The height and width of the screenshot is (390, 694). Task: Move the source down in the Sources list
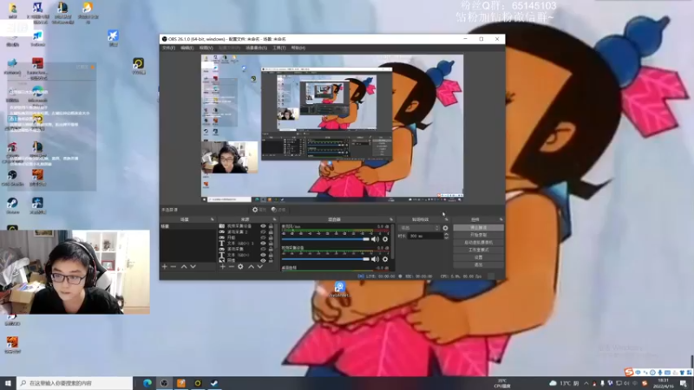(x=259, y=267)
